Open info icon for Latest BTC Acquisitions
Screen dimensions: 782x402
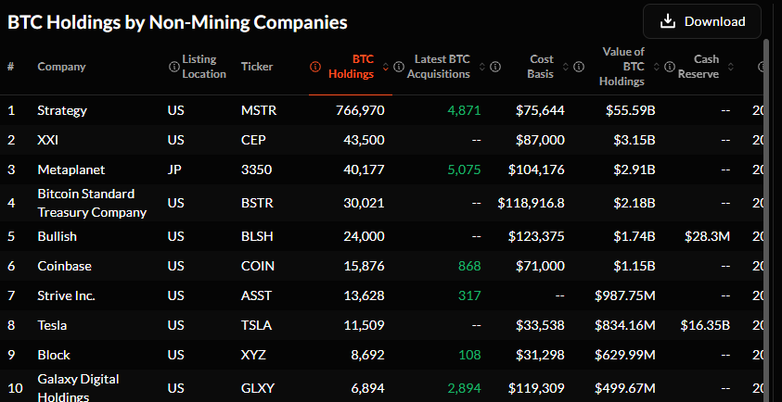[x=399, y=67]
